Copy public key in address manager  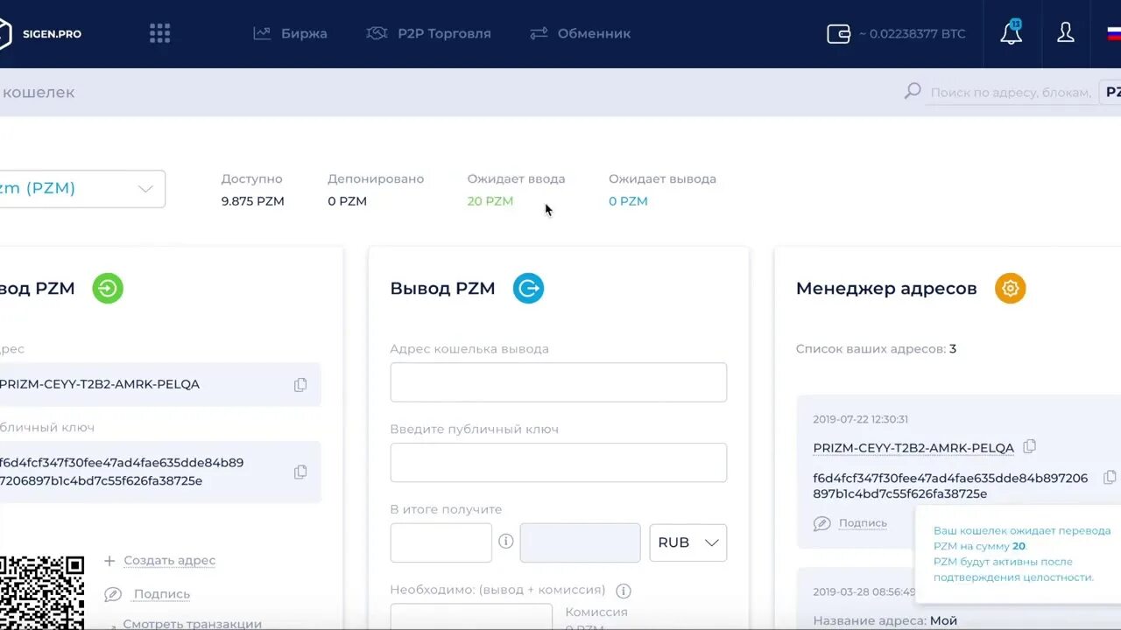(x=1110, y=477)
